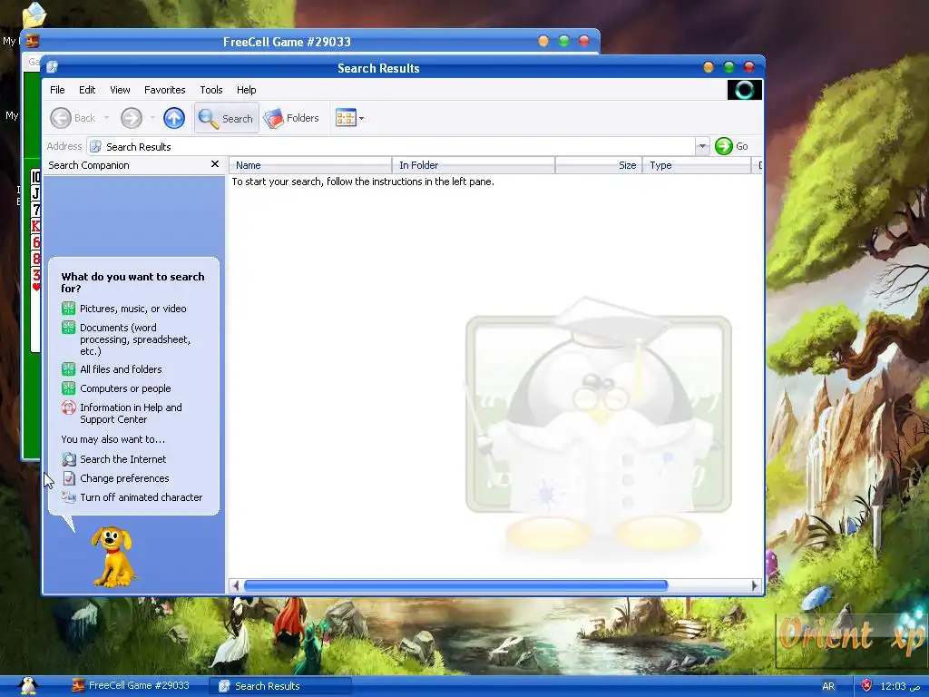This screenshot has height=697, width=929.
Task: Search for Documents (word processing, spreadsheet)
Action: click(135, 339)
